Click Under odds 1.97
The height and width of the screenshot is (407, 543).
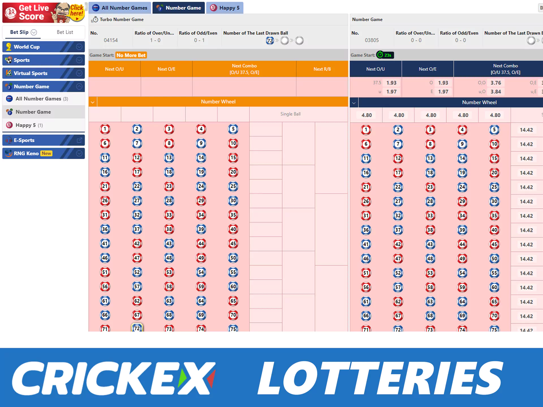(x=391, y=92)
